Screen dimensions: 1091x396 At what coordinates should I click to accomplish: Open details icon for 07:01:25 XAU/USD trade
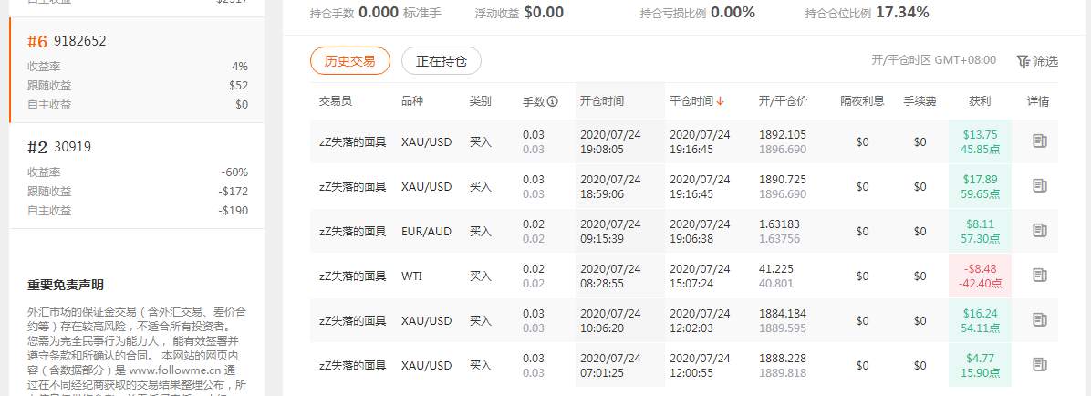pos(1040,365)
